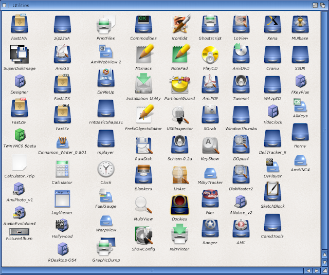Launch the LogViewer window icon
This screenshot has height=275, width=329.
pyautogui.click(x=62, y=198)
